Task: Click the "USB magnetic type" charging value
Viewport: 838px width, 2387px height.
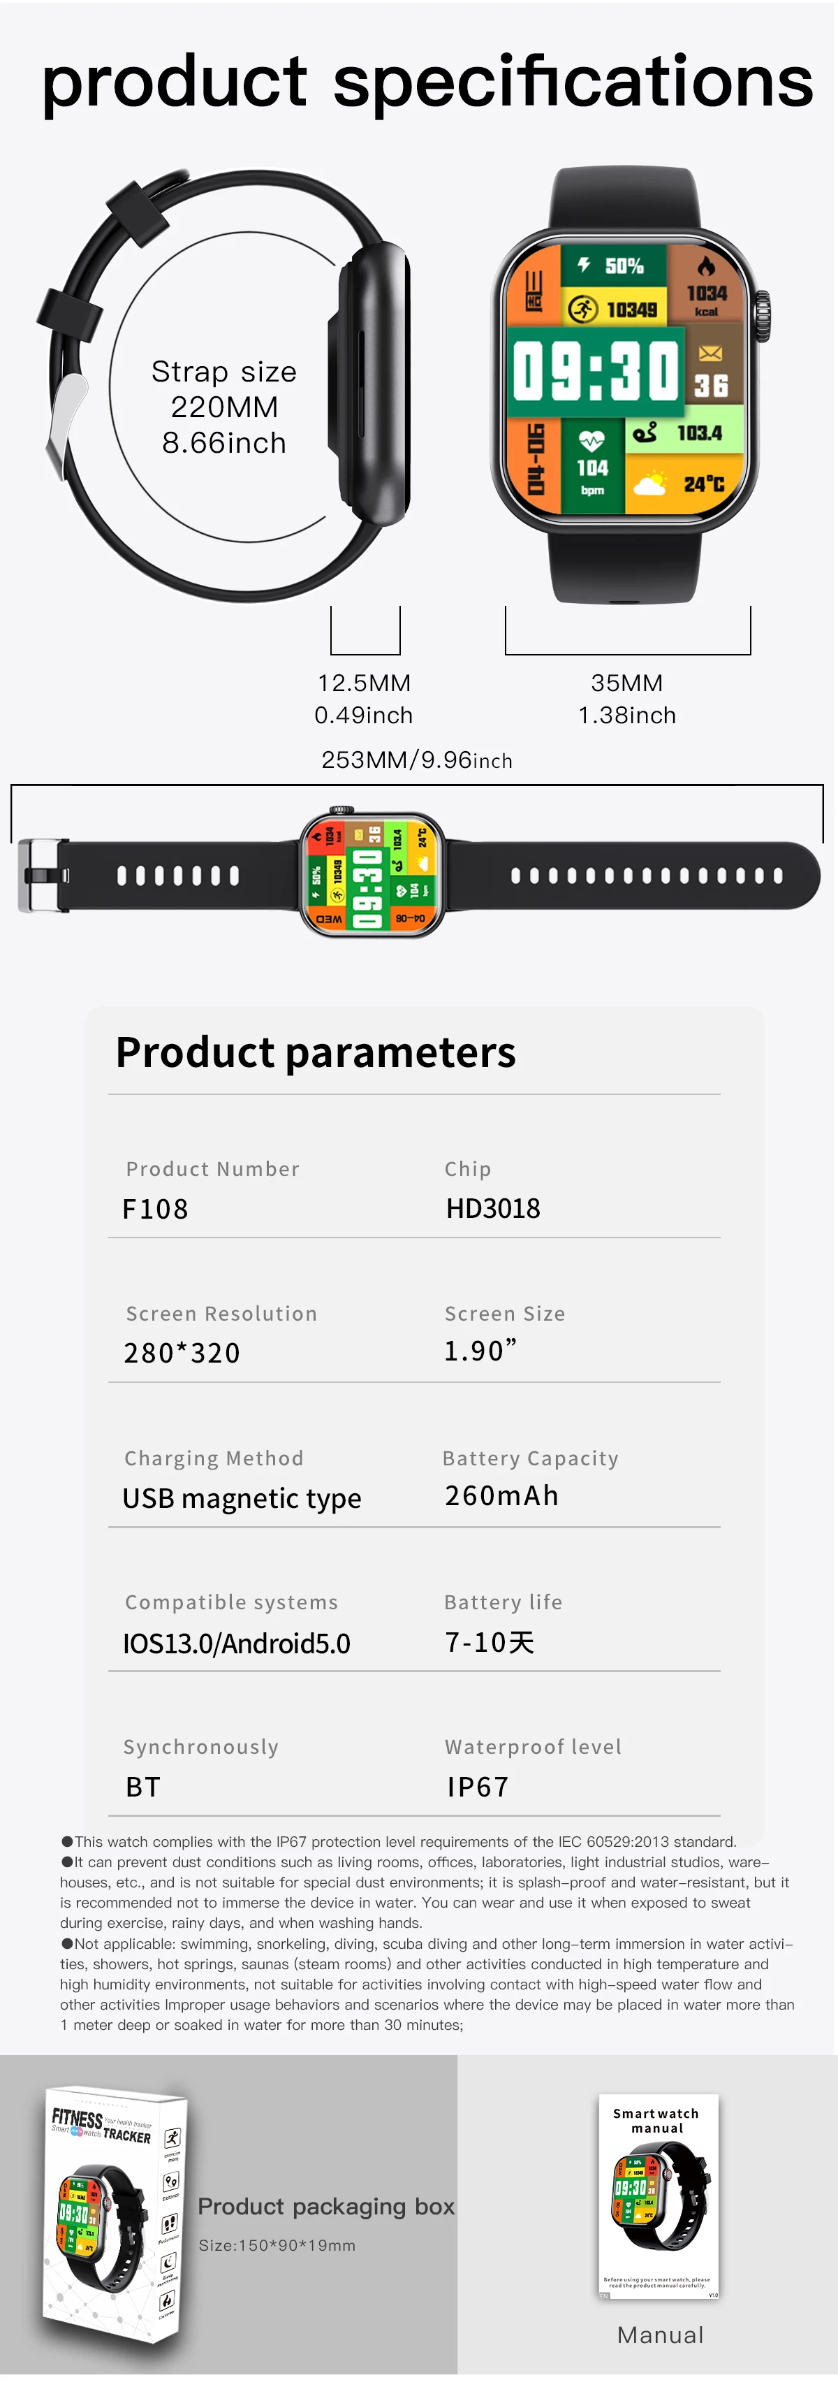Action: [x=242, y=1498]
